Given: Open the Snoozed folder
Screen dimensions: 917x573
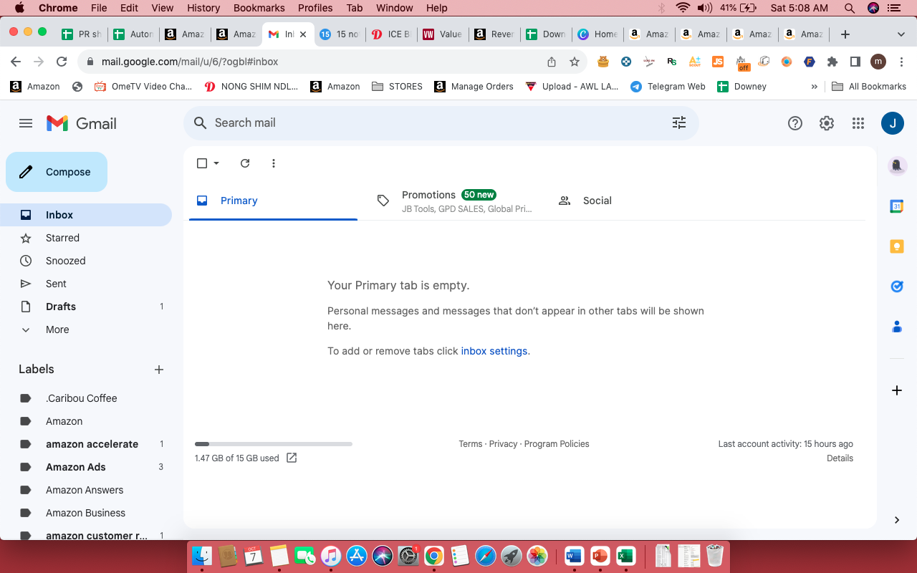Looking at the screenshot, I should [86, 261].
